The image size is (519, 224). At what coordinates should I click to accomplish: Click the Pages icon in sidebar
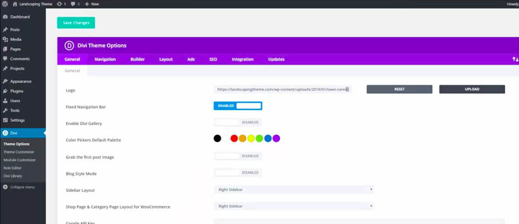[5, 49]
